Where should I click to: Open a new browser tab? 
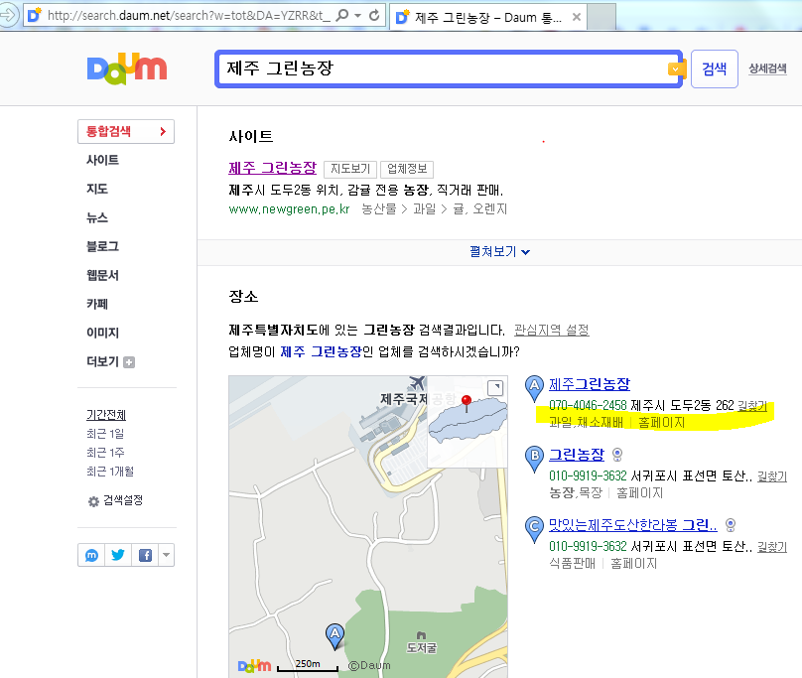click(602, 17)
